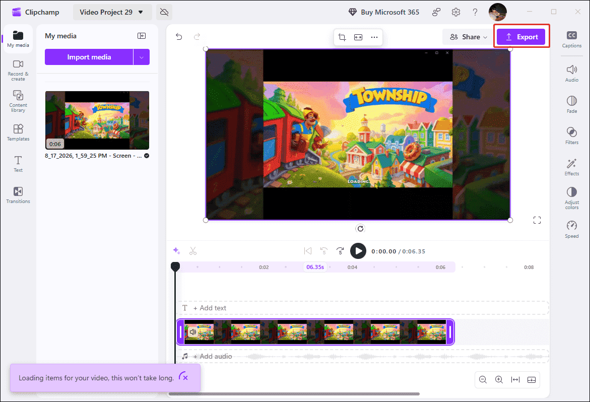The image size is (590, 402).
Task: Open the Effects panel
Action: (571, 167)
